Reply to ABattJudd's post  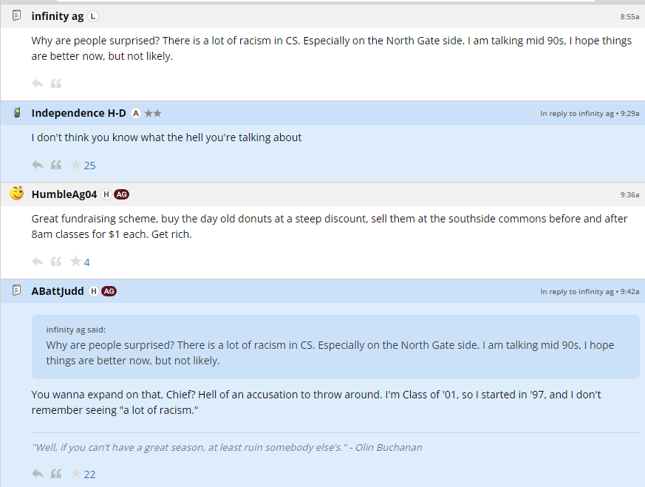38,474
